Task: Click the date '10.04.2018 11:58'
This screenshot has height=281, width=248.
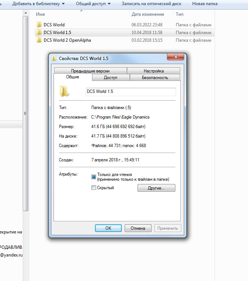Action: tap(147, 33)
